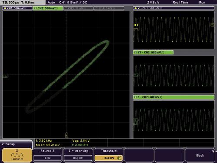The width and height of the screenshot is (217, 163).
Task: Open the Auto trigger mode setting
Action: click(x=51, y=3)
